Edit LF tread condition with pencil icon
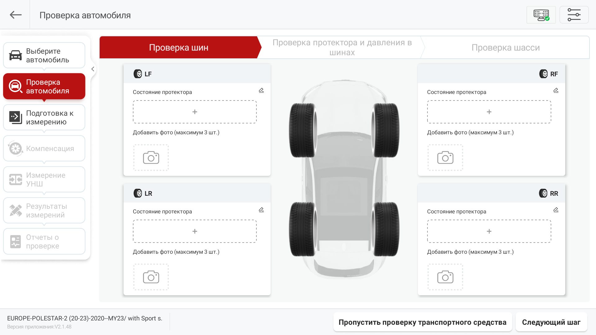 (x=261, y=91)
